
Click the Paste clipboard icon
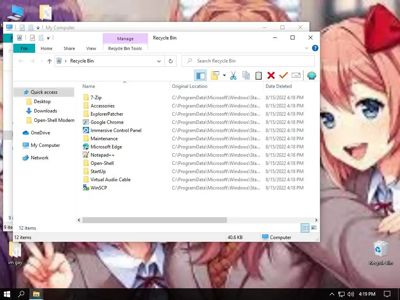click(259, 75)
